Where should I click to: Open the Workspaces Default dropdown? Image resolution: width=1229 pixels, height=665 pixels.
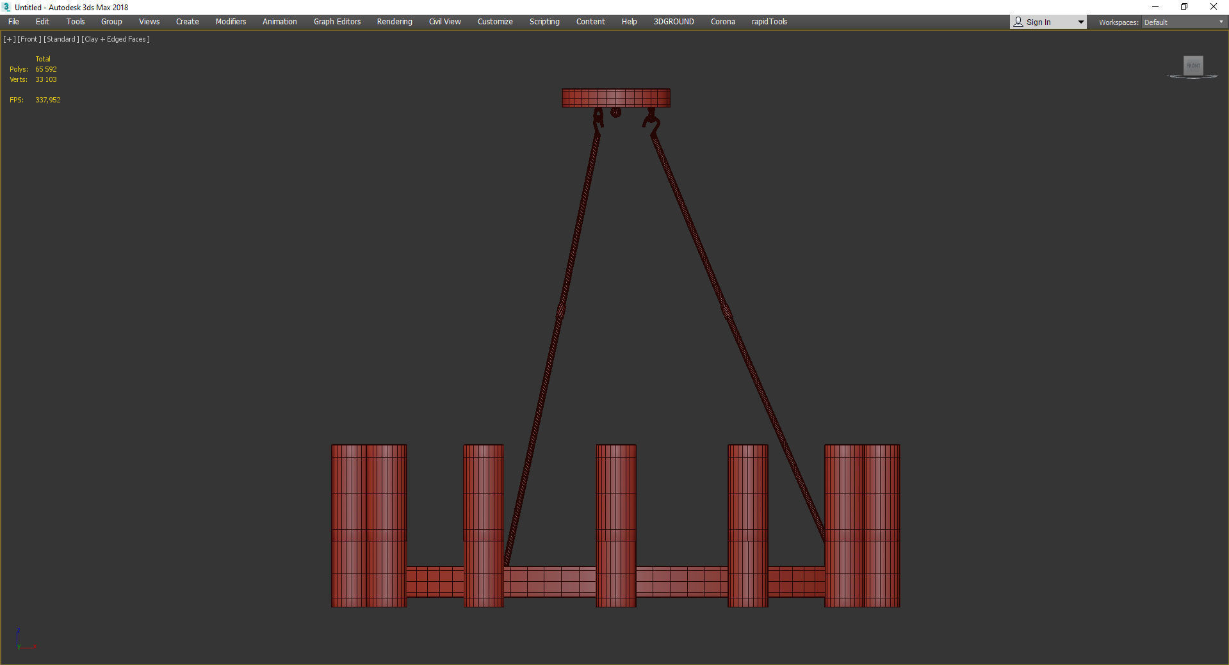(x=1184, y=22)
